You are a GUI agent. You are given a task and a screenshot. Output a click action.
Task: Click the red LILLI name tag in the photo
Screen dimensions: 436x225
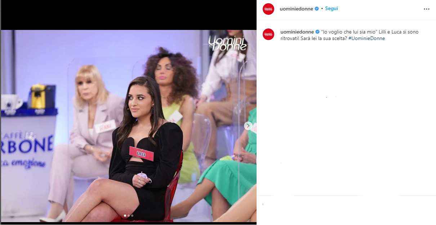click(141, 153)
